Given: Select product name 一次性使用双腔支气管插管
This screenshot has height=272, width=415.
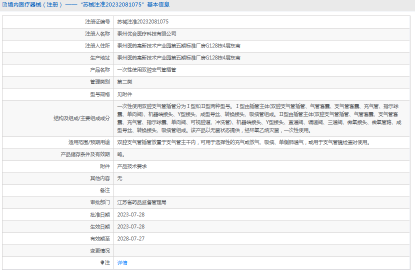Looking at the screenshot, I should [x=146, y=70].
